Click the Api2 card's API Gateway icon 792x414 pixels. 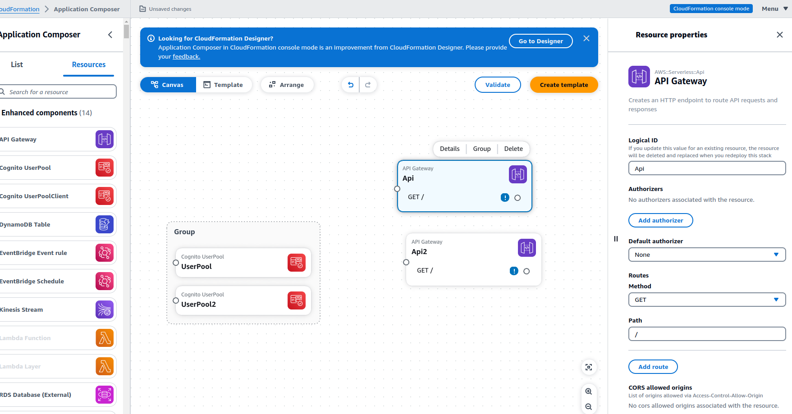click(x=527, y=248)
